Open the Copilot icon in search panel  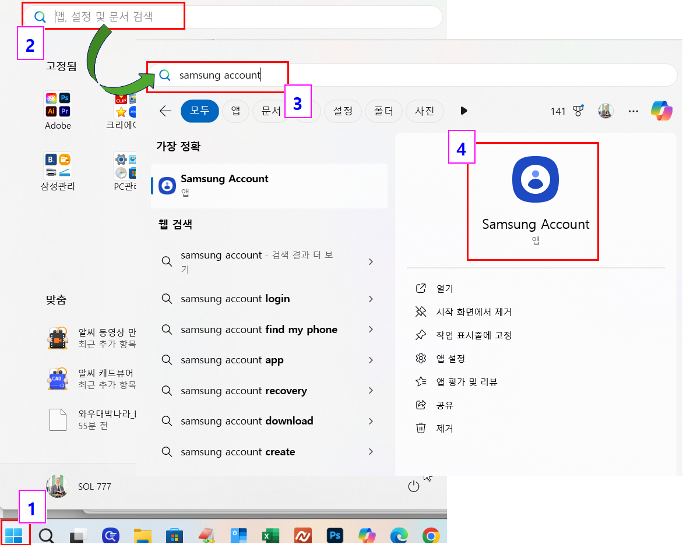(661, 110)
